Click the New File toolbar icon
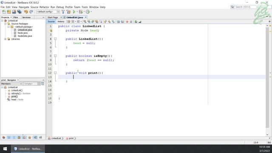 click(4, 11)
